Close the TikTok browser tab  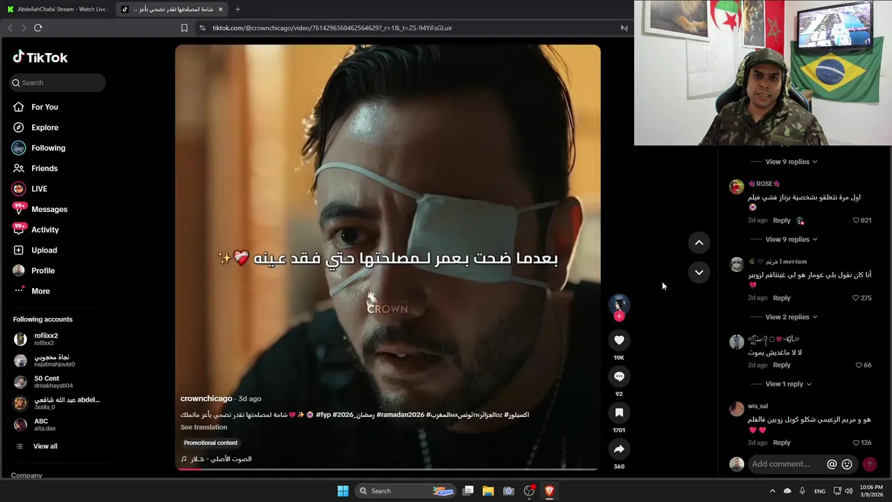click(220, 9)
